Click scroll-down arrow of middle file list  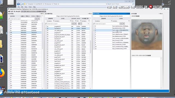[91, 88]
